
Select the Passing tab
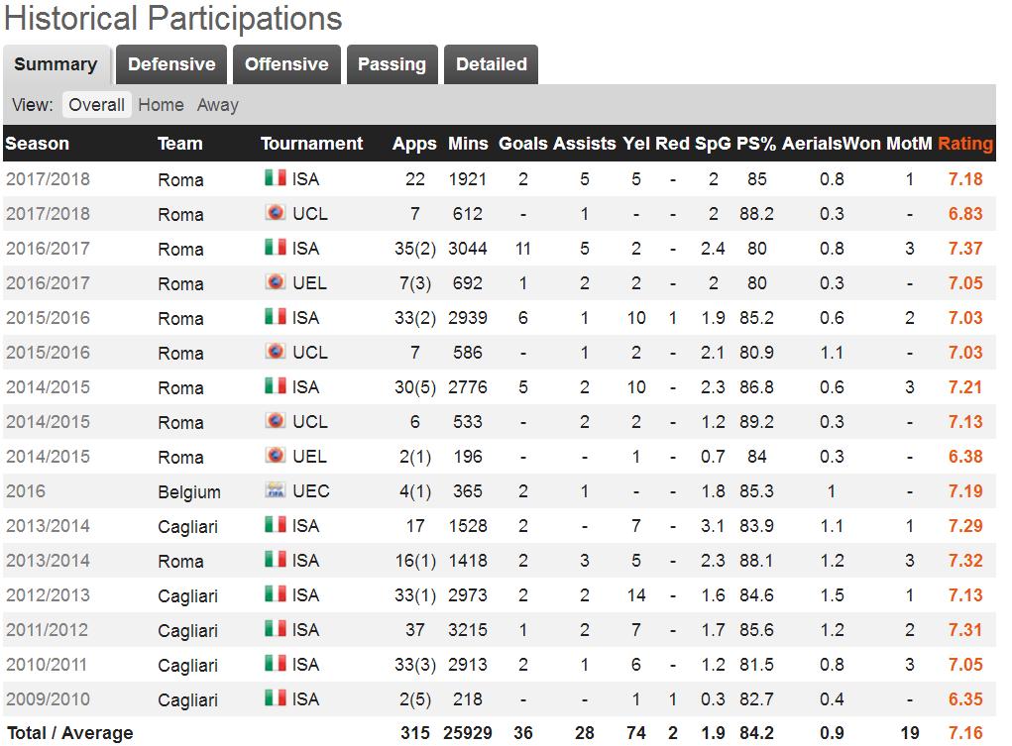coord(392,64)
